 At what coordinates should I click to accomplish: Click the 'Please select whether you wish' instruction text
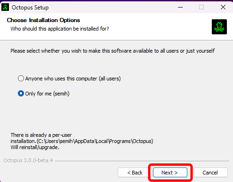click(112, 51)
